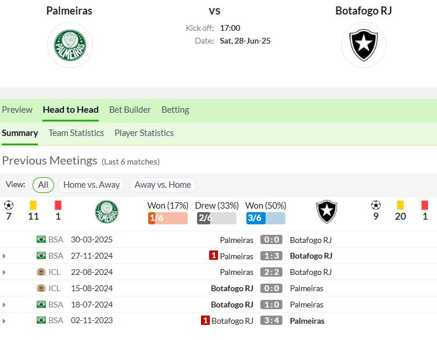Click the Botafogo 3/6 blue win bar
Image resolution: width=437 pixels, height=340 pixels.
tap(266, 218)
